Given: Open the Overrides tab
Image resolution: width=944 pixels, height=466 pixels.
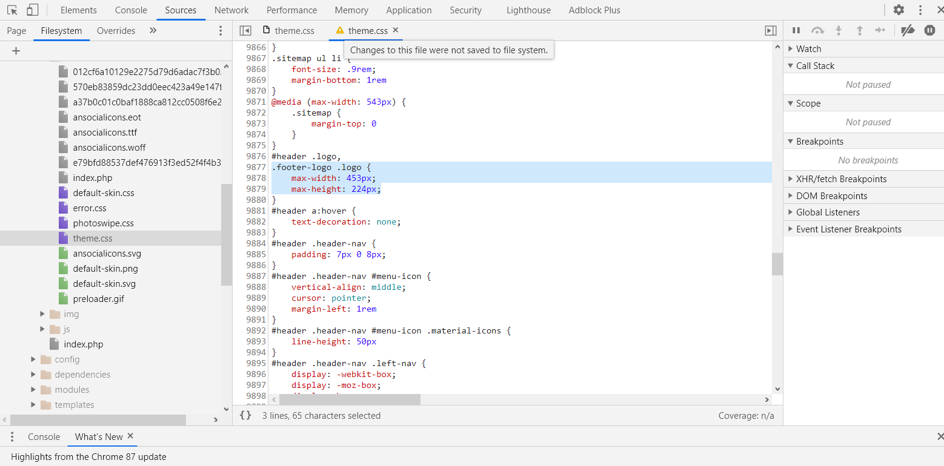Looking at the screenshot, I should 116,31.
